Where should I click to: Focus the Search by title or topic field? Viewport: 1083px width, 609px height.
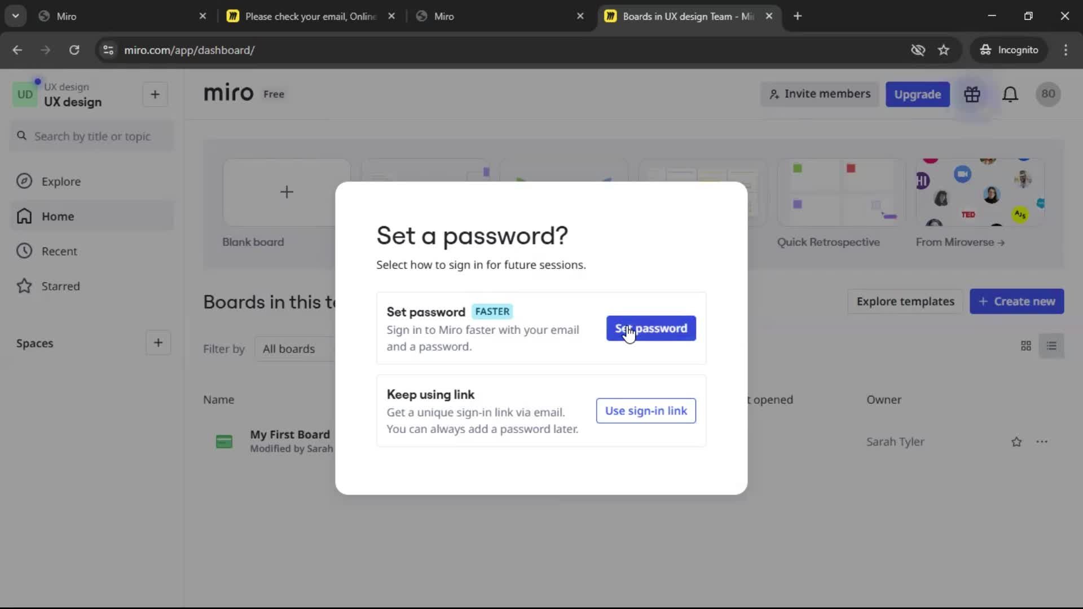pyautogui.click(x=92, y=136)
